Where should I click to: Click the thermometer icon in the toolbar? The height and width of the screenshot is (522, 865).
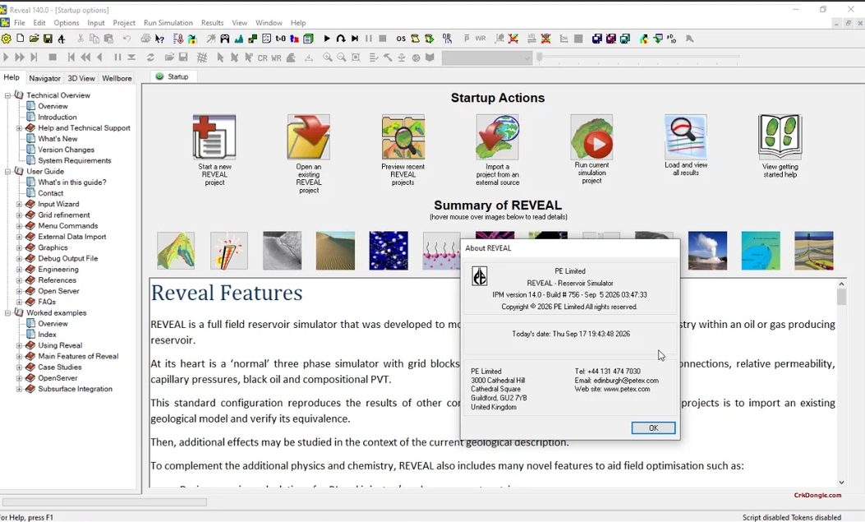point(177,39)
